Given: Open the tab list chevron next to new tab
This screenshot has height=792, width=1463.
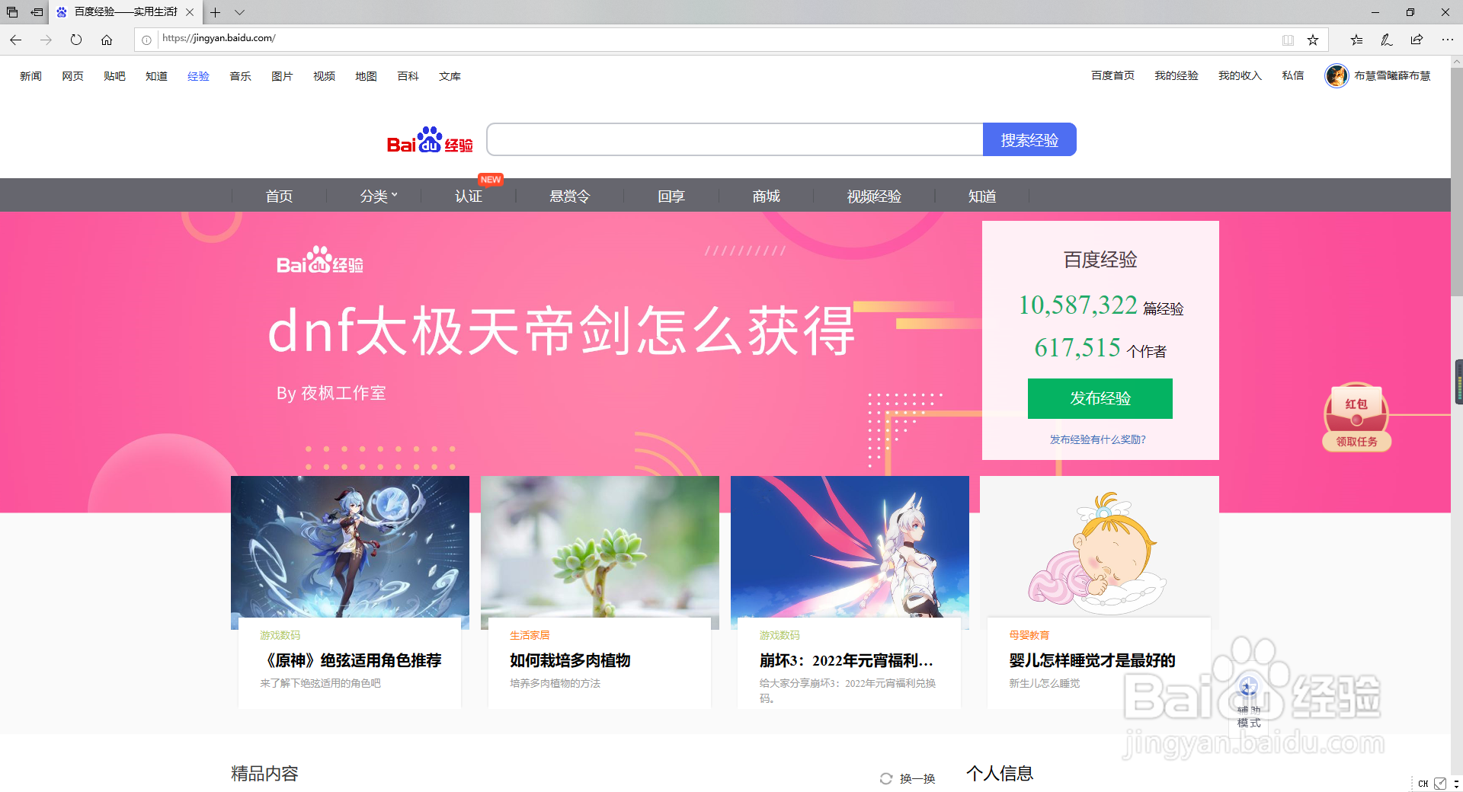Looking at the screenshot, I should 240,13.
